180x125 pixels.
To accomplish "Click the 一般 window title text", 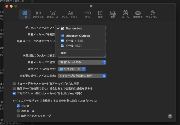I will (x=90, y=6).
